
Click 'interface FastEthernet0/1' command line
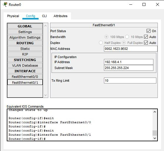(50, 135)
